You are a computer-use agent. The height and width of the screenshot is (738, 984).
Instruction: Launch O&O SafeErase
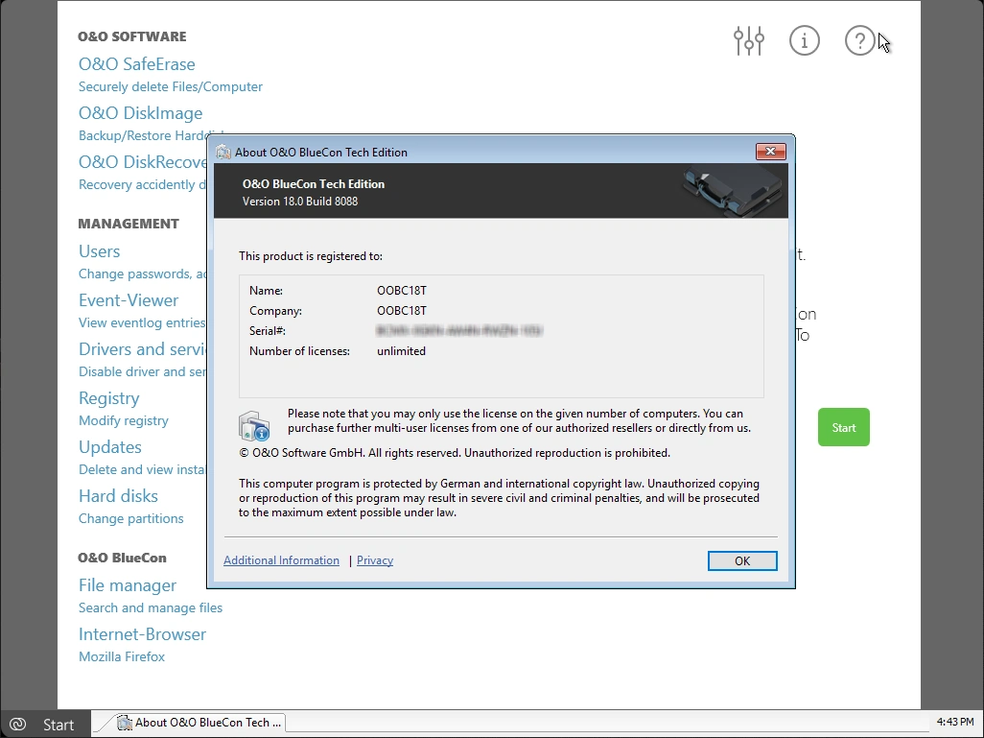(x=137, y=64)
